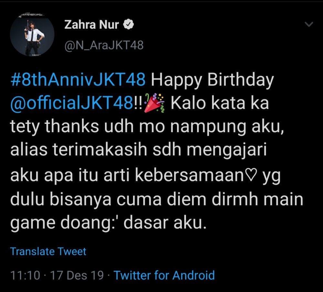The height and width of the screenshot is (292, 323).
Task: Click the final words dasar aku
Action: [165, 223]
